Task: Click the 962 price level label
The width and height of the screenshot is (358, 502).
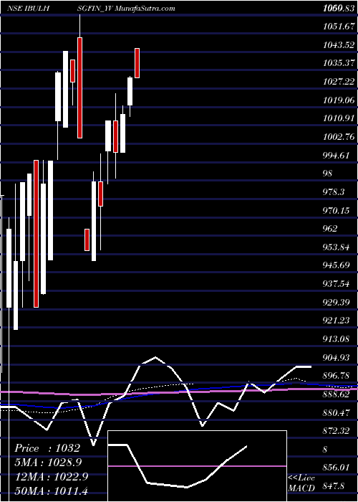Action: pos(330,229)
